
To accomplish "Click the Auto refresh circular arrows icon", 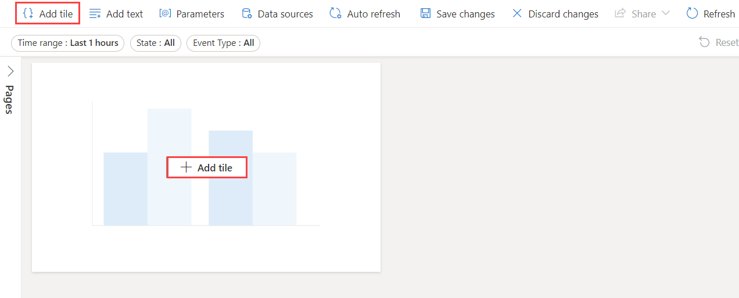I will pyautogui.click(x=335, y=13).
